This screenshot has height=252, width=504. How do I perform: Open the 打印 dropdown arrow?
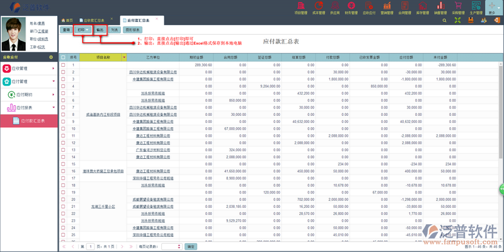(88, 30)
